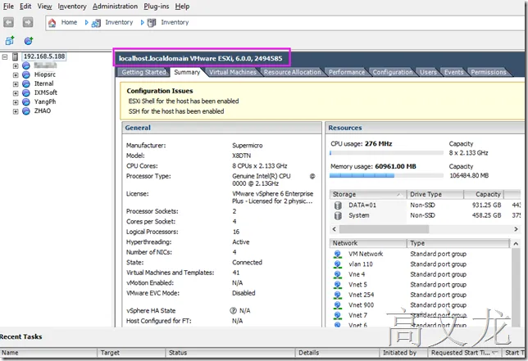Click the network list scroll up arrow
The width and height of the screenshot is (528, 361).
pos(516,244)
